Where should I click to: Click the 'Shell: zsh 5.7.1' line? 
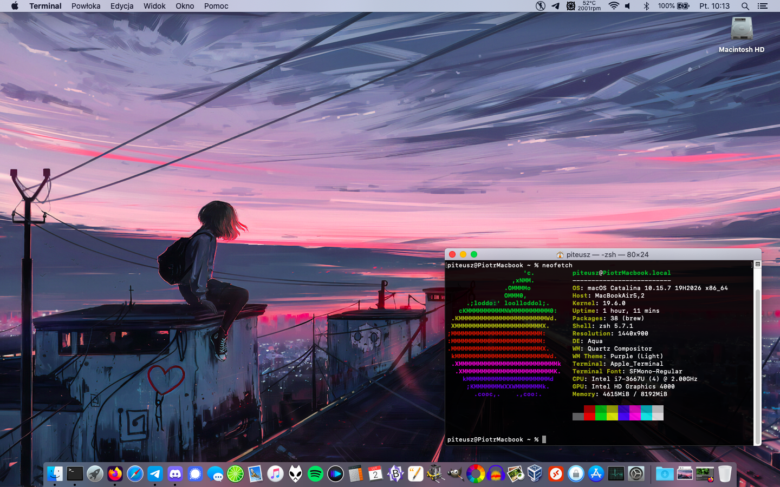coord(603,326)
